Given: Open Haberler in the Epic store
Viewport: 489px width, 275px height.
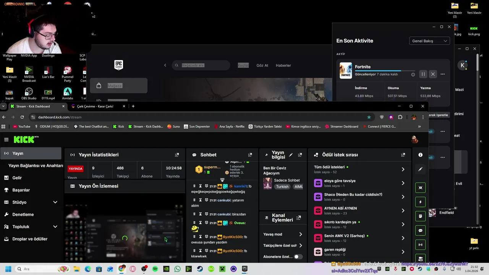Looking at the screenshot, I should point(283,65).
